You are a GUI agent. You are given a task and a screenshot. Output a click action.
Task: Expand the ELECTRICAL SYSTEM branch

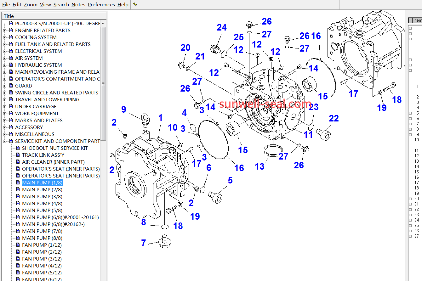pos(4,51)
